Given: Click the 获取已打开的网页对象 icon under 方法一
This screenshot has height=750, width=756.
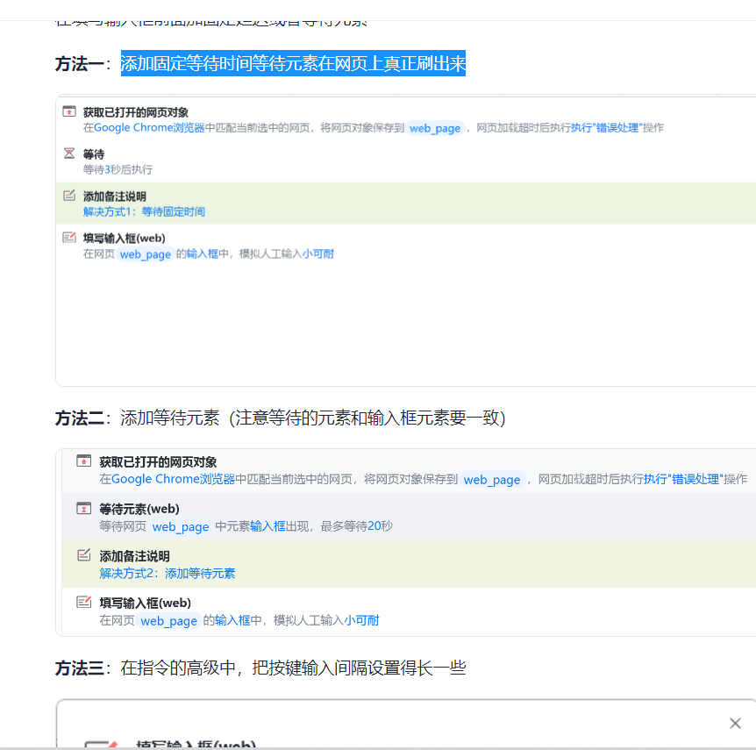Looking at the screenshot, I should pyautogui.click(x=69, y=111).
